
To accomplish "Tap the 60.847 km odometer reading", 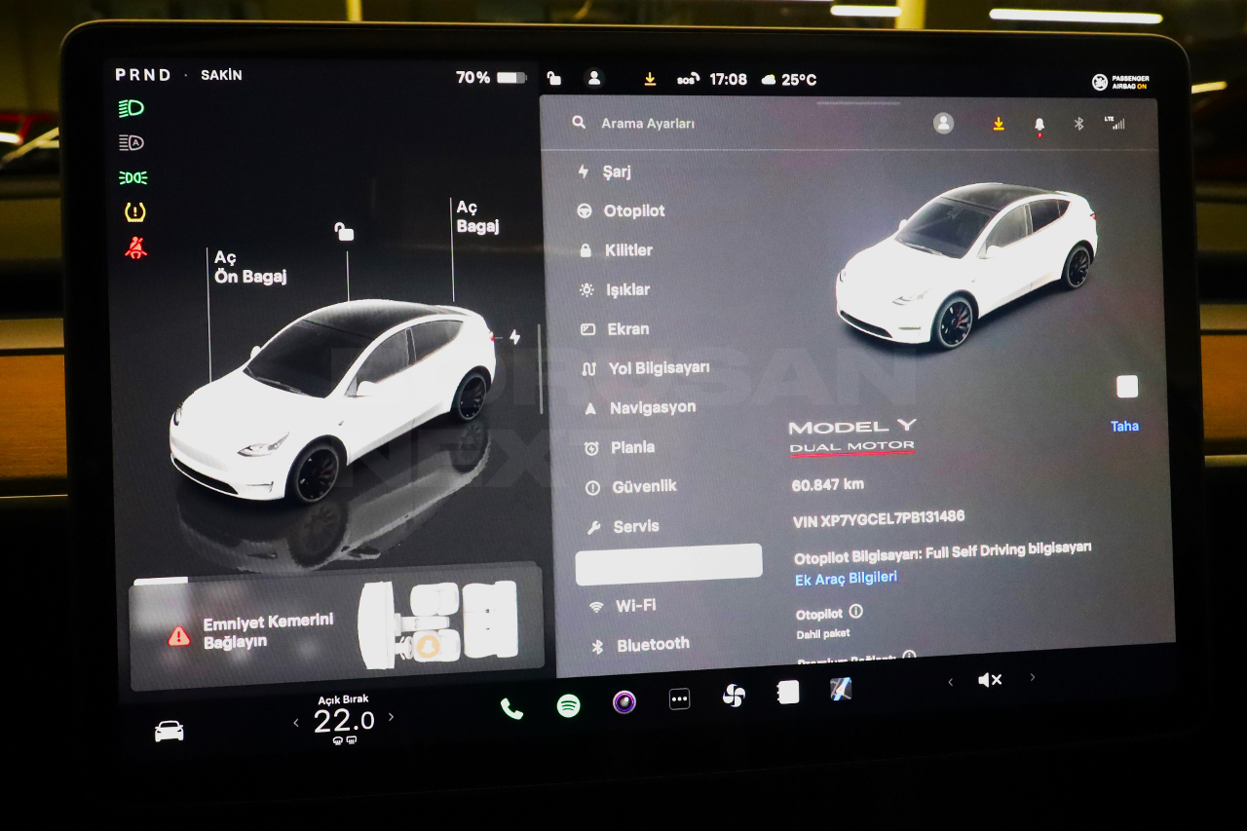I will click(x=827, y=484).
